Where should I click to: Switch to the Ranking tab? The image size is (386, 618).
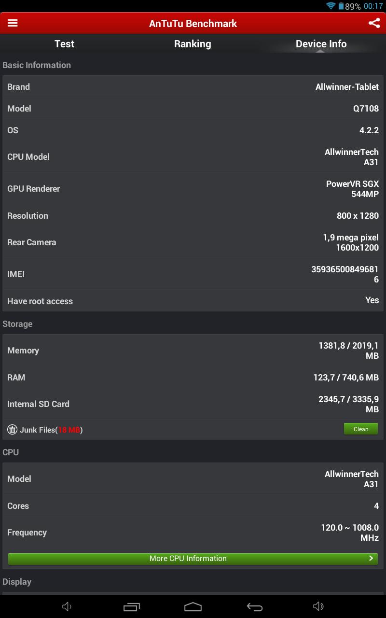(193, 44)
